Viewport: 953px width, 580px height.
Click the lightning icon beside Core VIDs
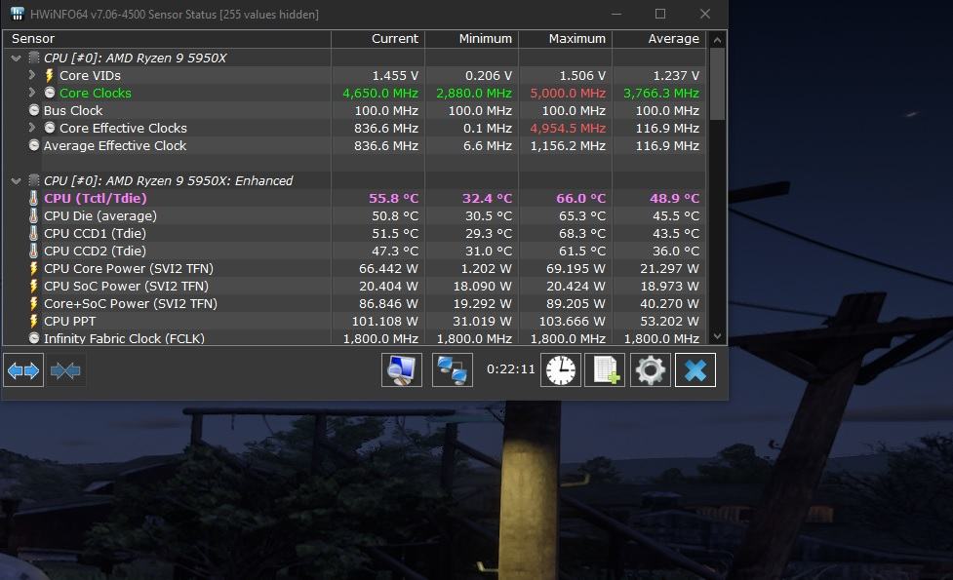point(50,75)
